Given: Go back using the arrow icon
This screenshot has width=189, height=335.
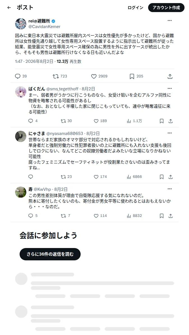Looking at the screenshot, I should coord(9,8).
